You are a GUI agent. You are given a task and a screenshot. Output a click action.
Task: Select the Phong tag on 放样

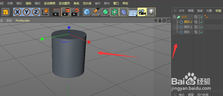(x=206, y=17)
